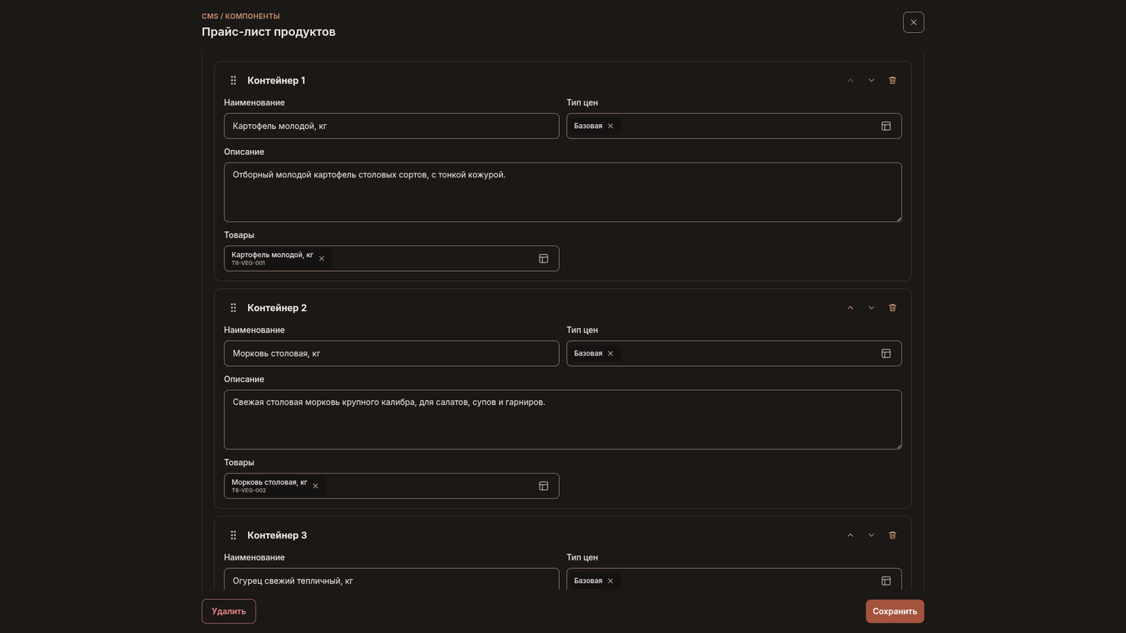Viewport: 1126px width, 633px height.
Task: Click the Удалить button
Action: 228,611
